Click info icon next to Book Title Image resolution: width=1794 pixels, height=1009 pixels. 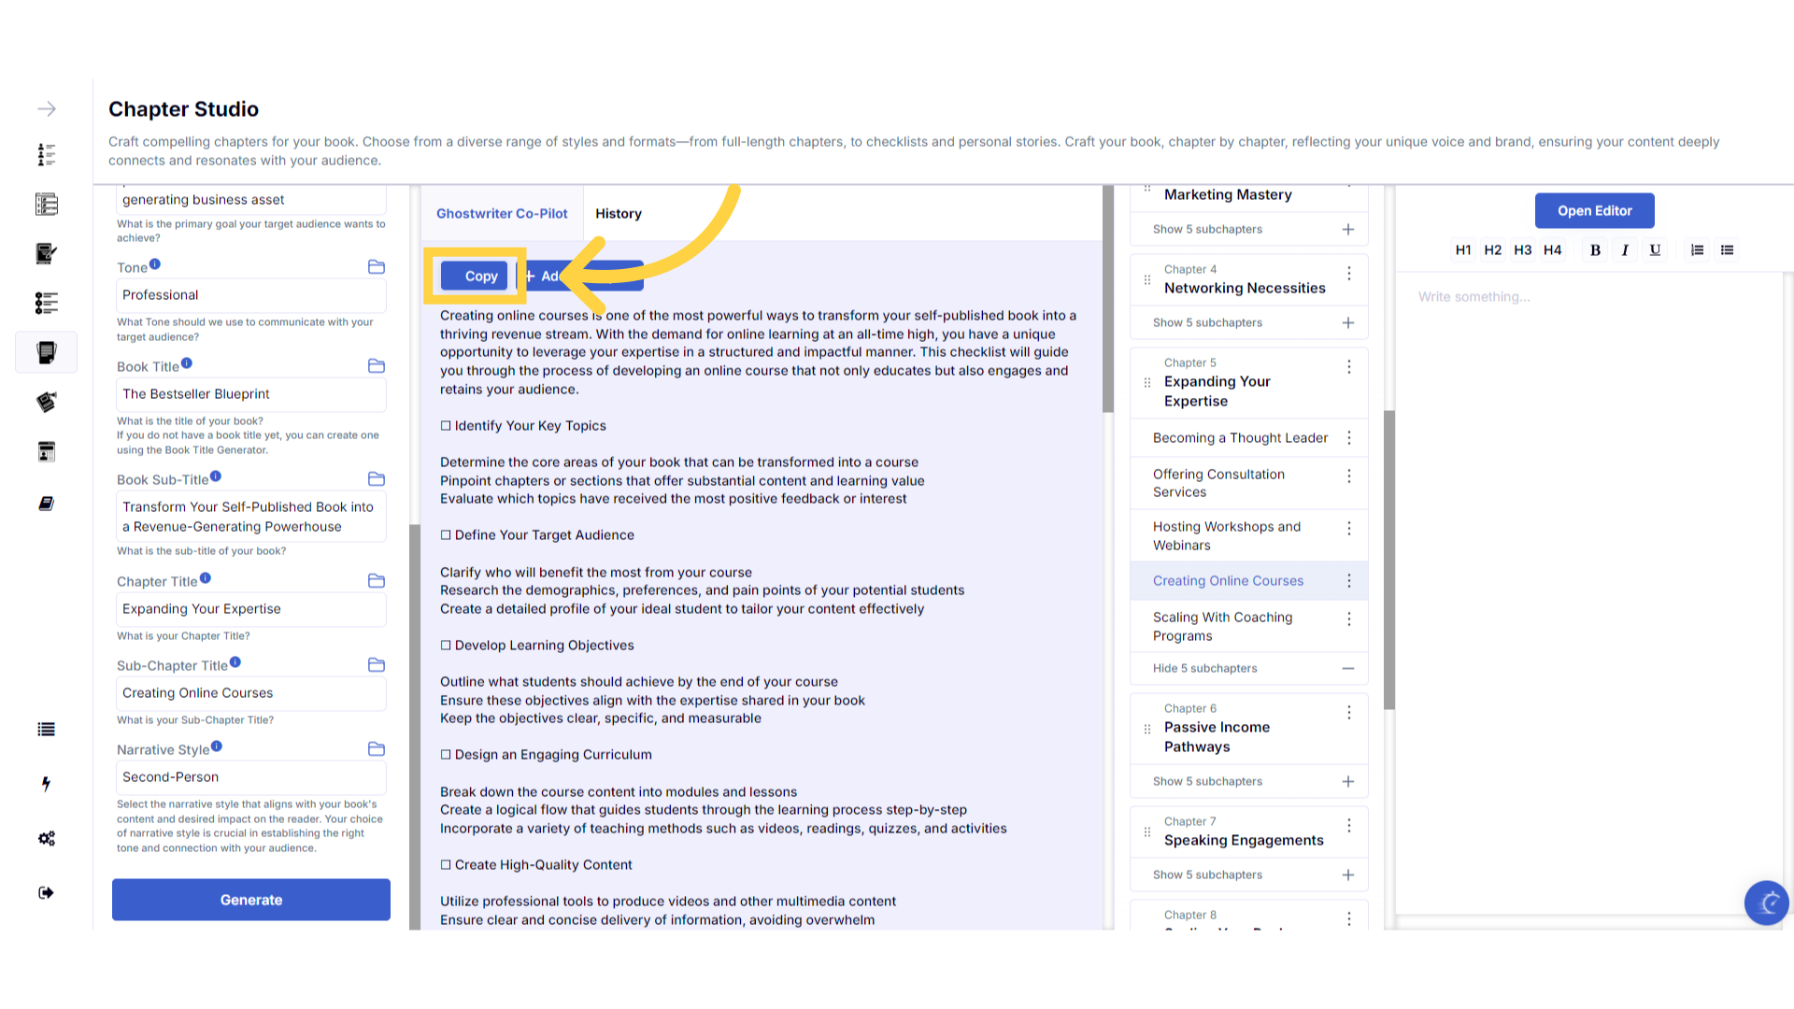(187, 363)
